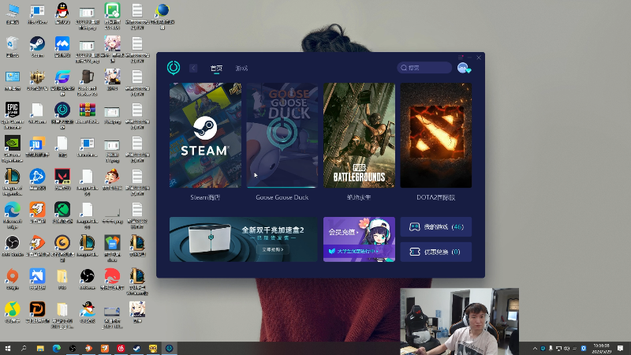The width and height of the screenshot is (631, 355).
Task: Launch Steam from the desktop shortcut
Action: [37, 47]
